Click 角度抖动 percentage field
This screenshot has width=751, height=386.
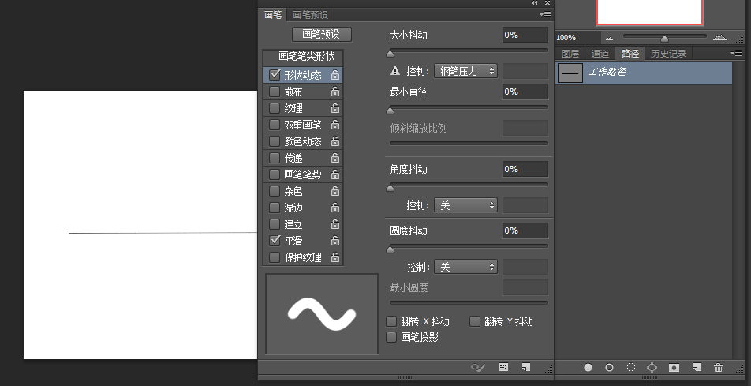click(525, 169)
